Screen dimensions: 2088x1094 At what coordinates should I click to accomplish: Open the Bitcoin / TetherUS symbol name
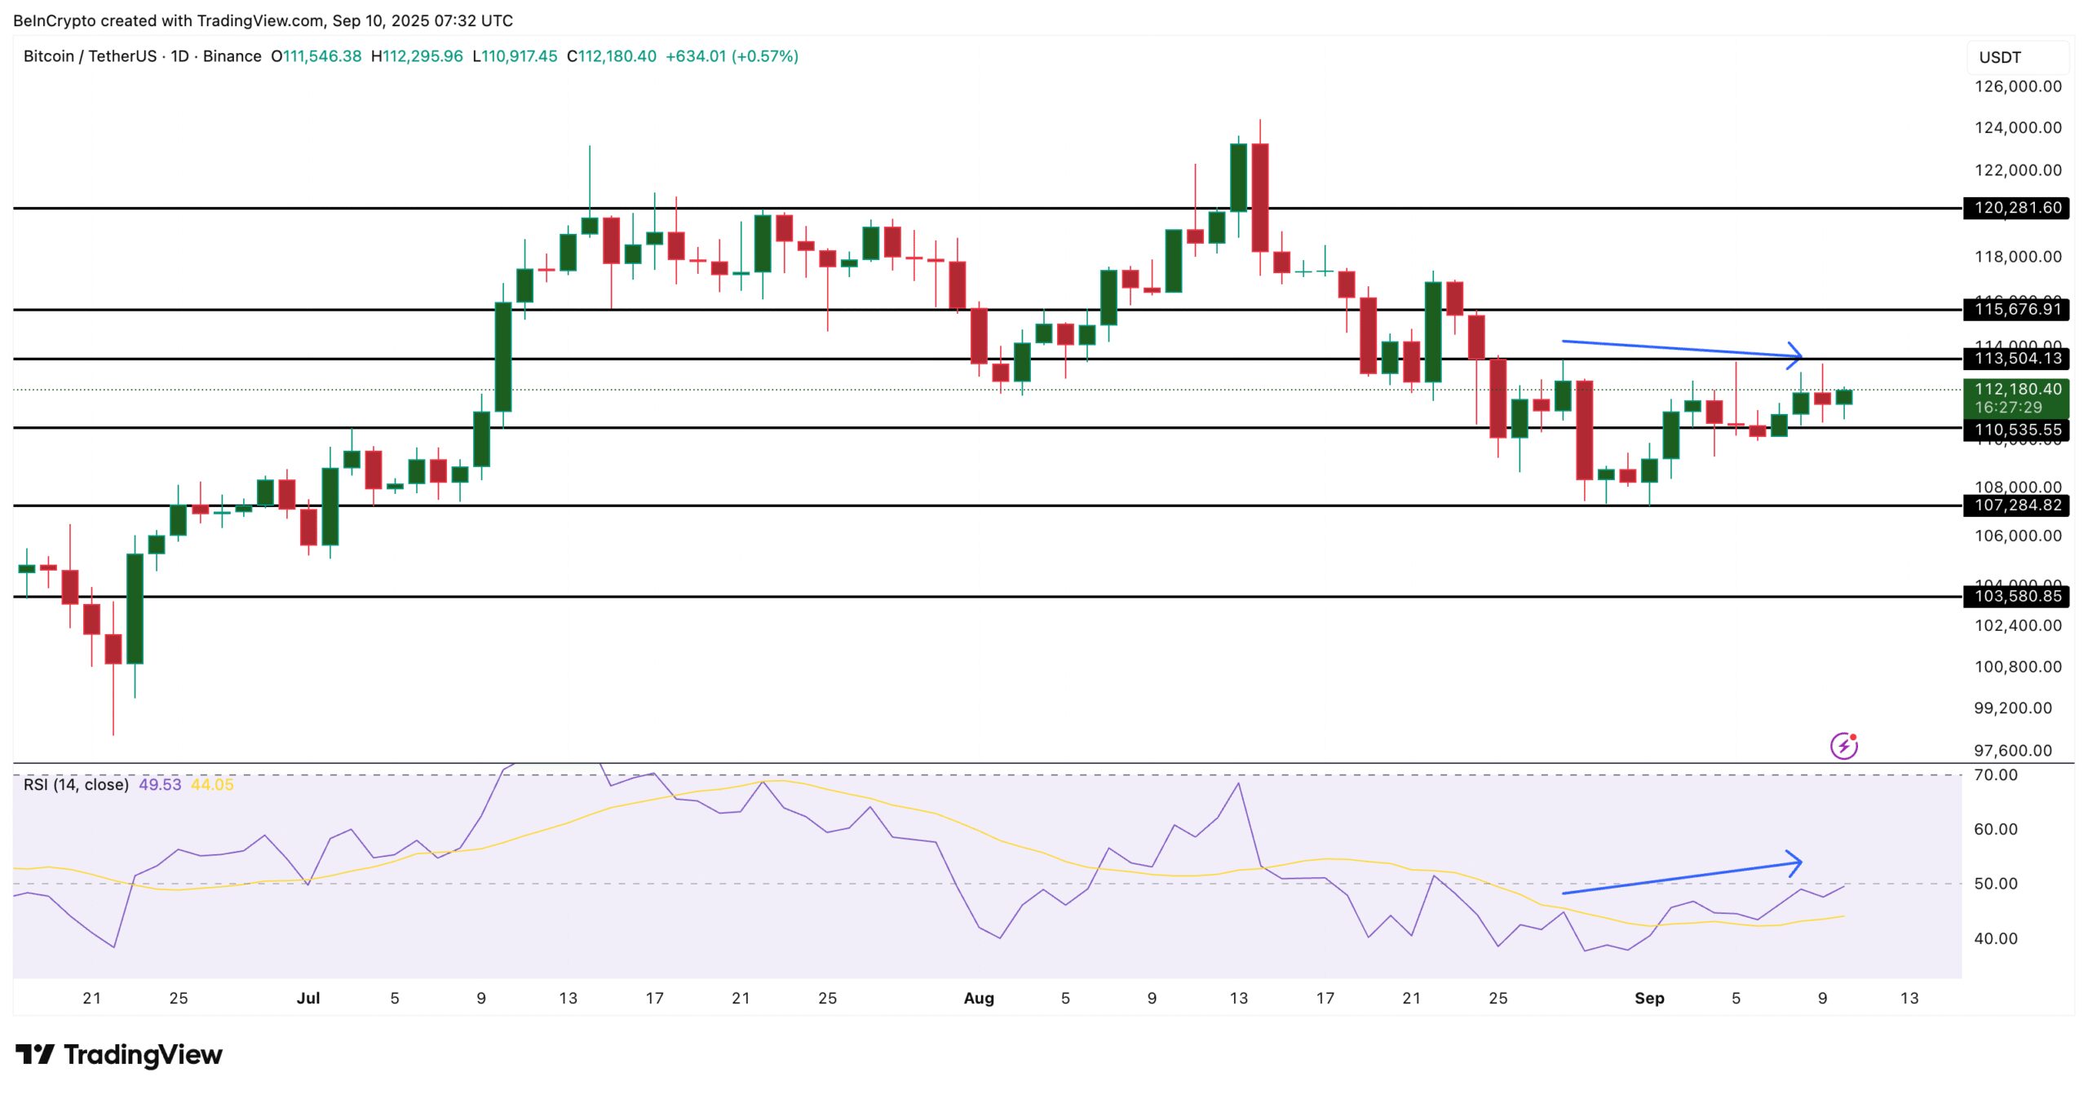pyautogui.click(x=90, y=57)
